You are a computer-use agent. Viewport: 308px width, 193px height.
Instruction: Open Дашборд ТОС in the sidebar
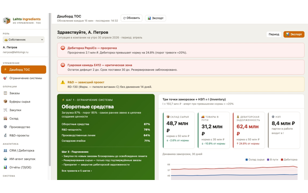(24, 69)
